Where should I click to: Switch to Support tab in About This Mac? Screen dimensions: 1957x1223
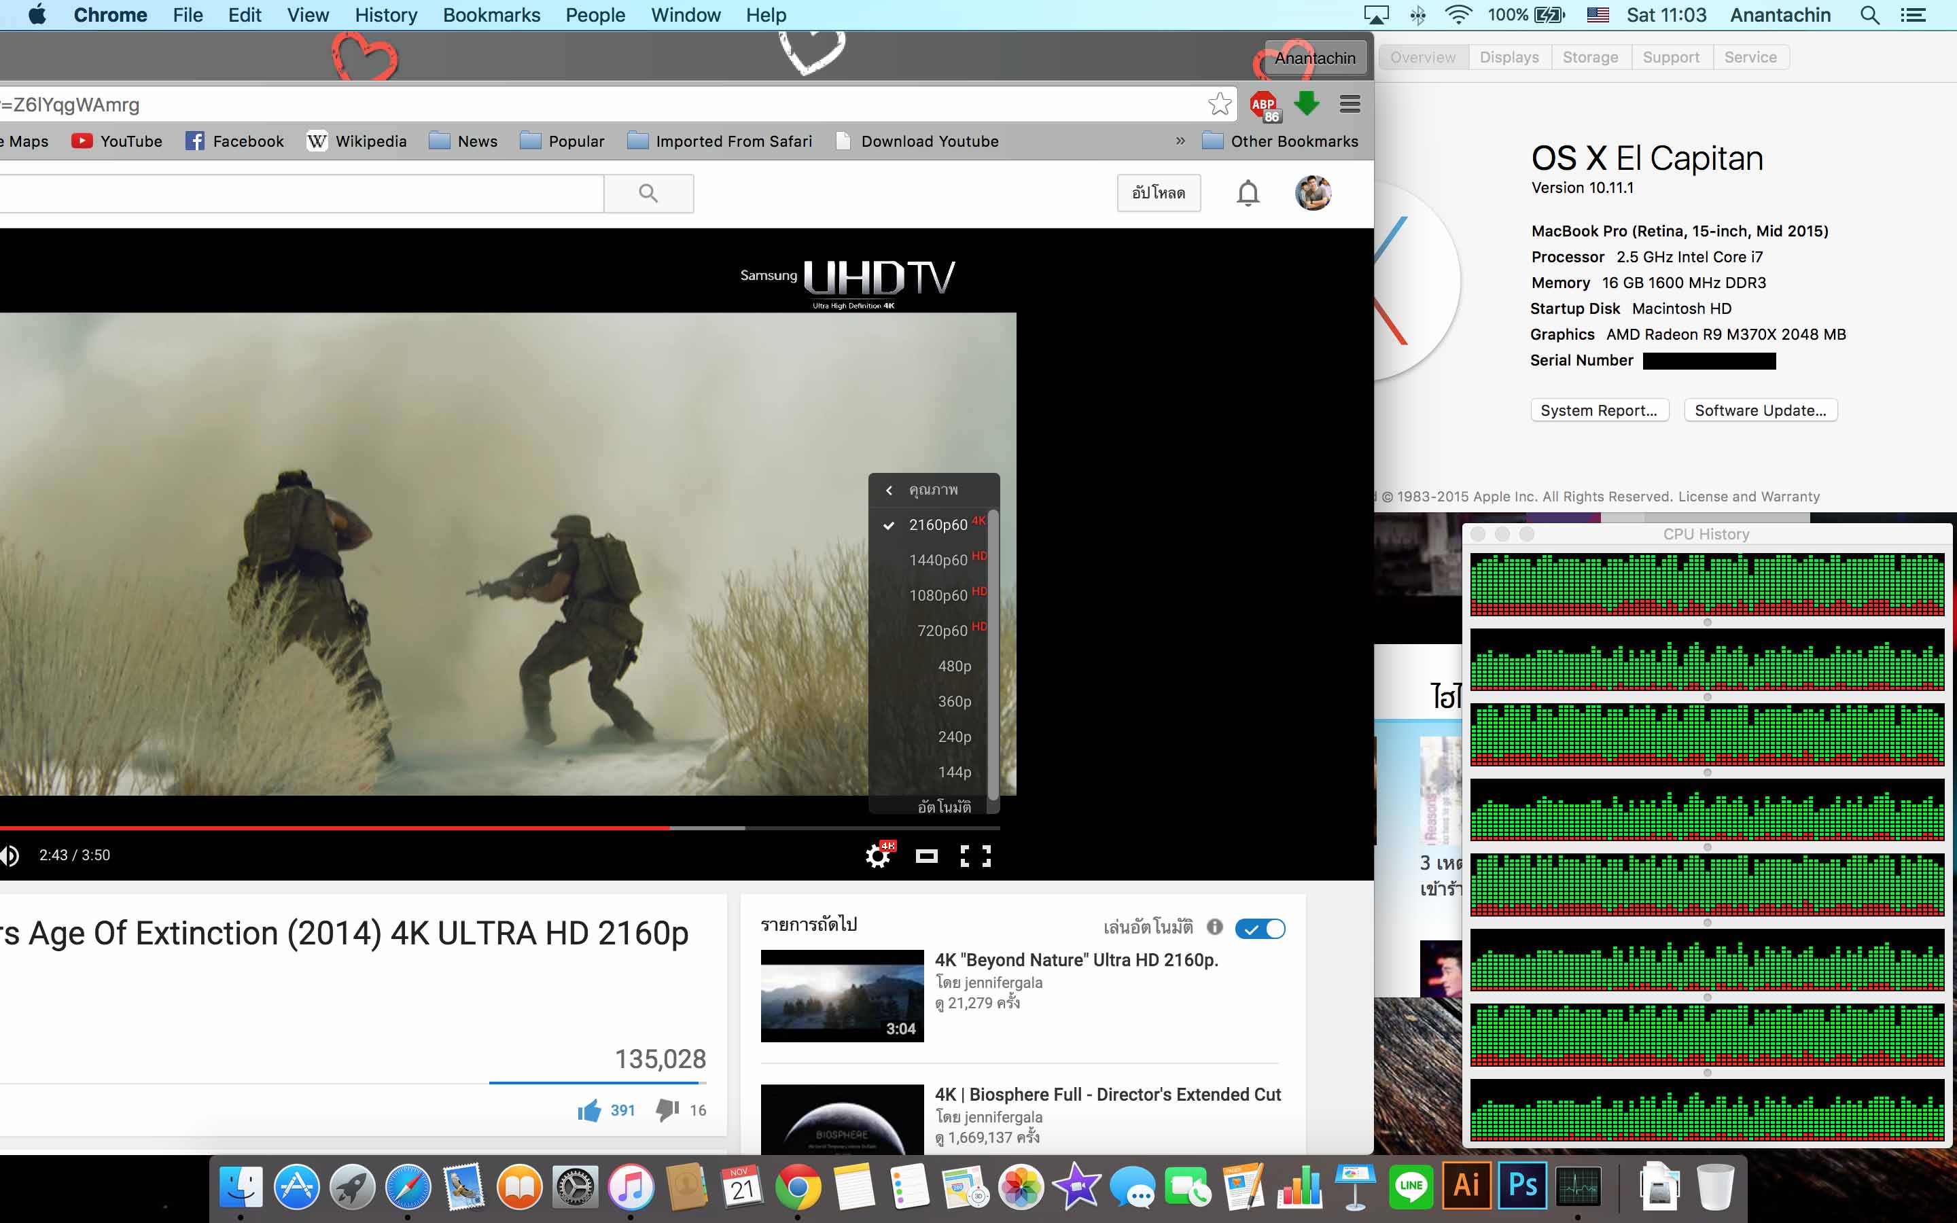click(1671, 58)
